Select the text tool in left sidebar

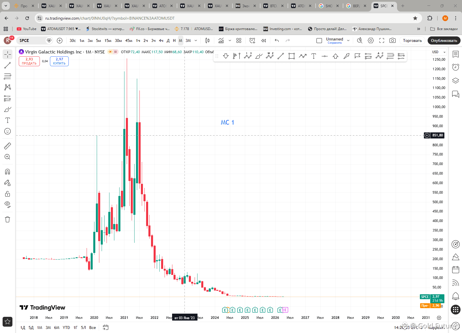point(8,120)
